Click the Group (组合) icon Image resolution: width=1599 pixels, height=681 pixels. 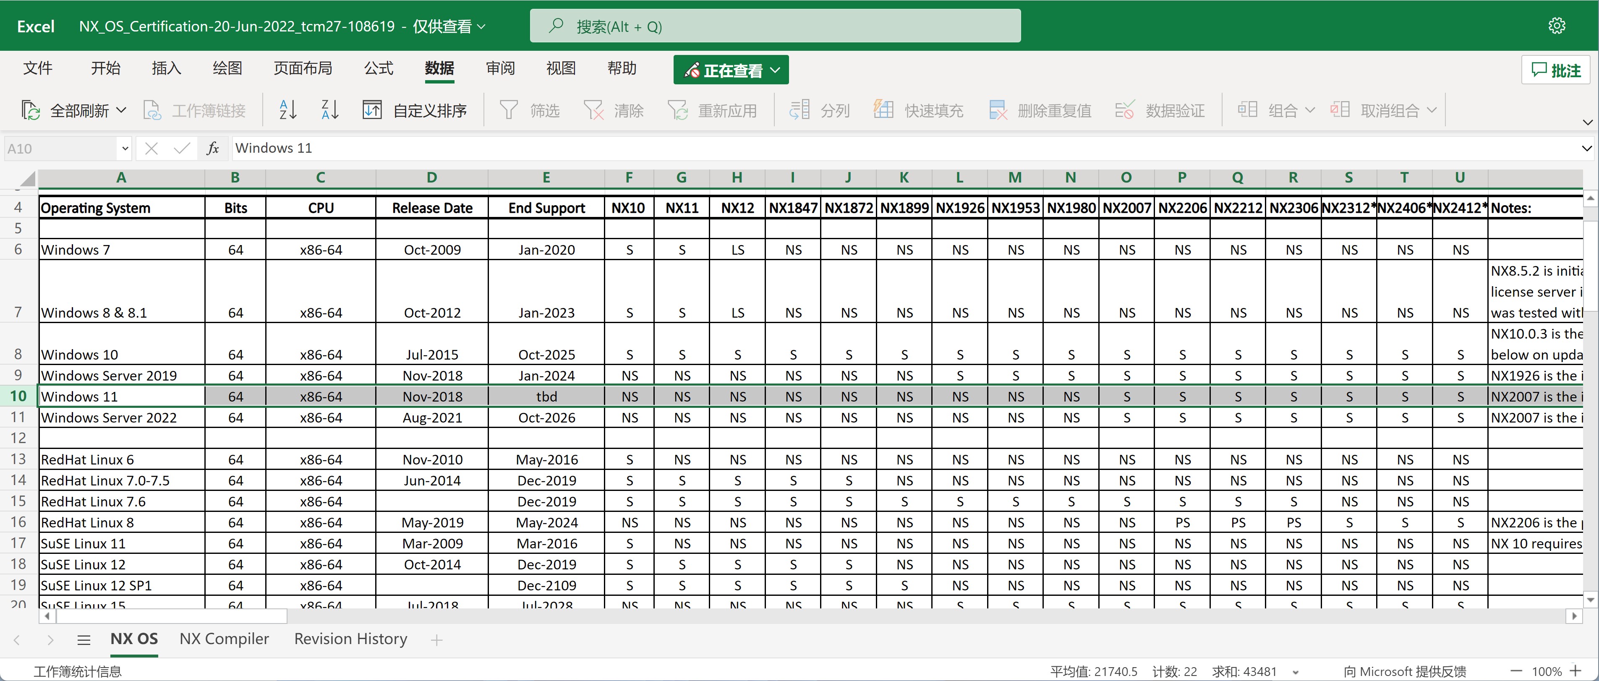tap(1248, 110)
